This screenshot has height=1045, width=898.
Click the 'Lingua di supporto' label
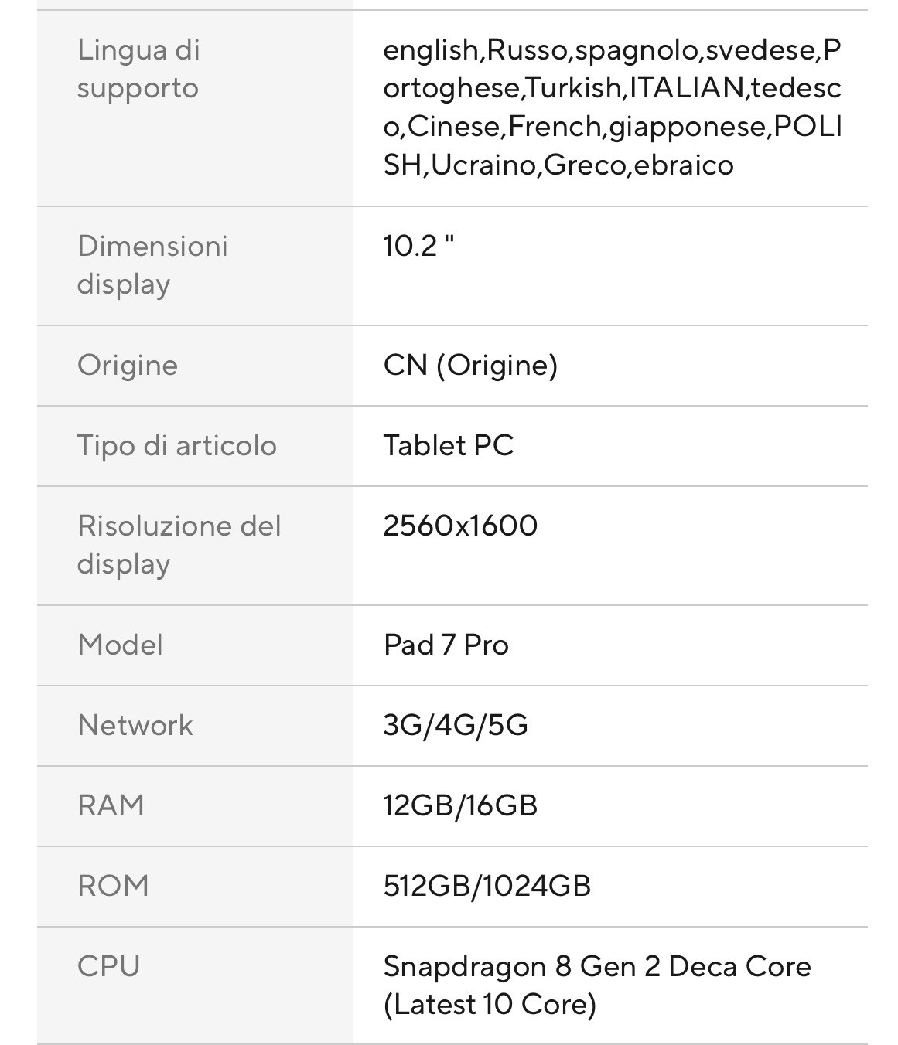pyautogui.click(x=138, y=69)
